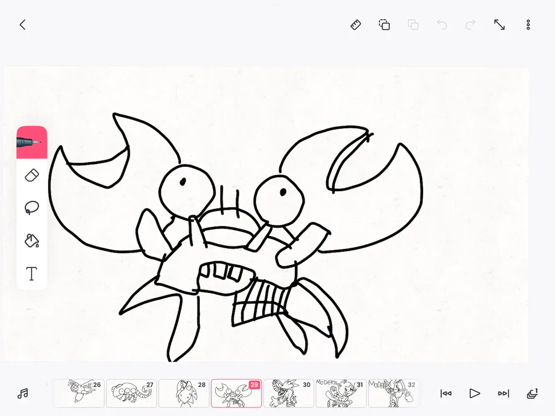Select frame 28 thumbnail
This screenshot has width=555, height=416.
click(184, 393)
